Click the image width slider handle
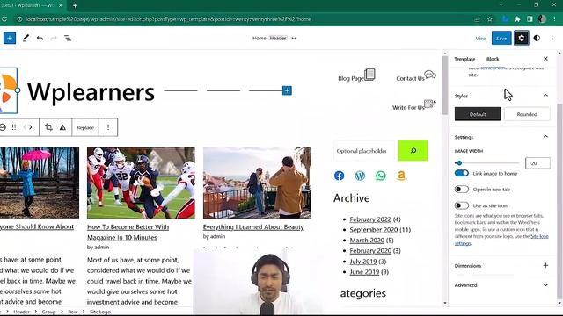Image resolution: width=563 pixels, height=316 pixels. coord(459,163)
